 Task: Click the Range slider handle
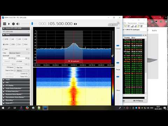click(118, 77)
